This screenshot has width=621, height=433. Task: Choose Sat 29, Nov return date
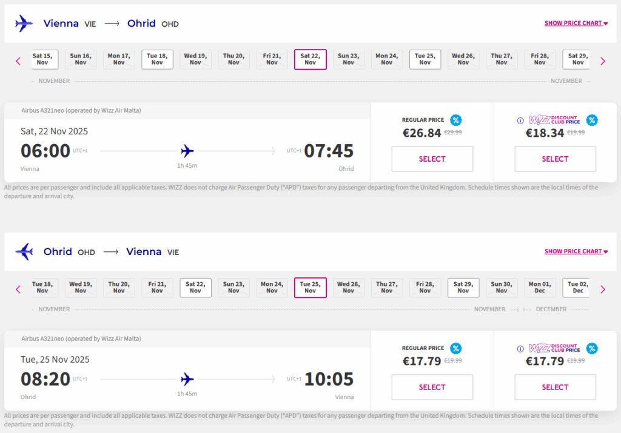tap(463, 288)
